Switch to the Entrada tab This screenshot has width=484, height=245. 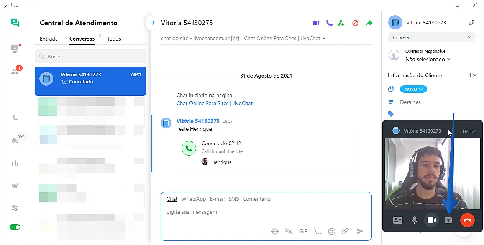pos(49,39)
